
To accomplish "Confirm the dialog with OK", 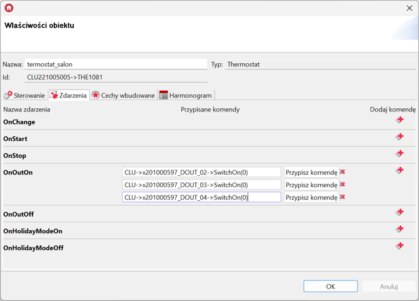I will coord(330,287).
